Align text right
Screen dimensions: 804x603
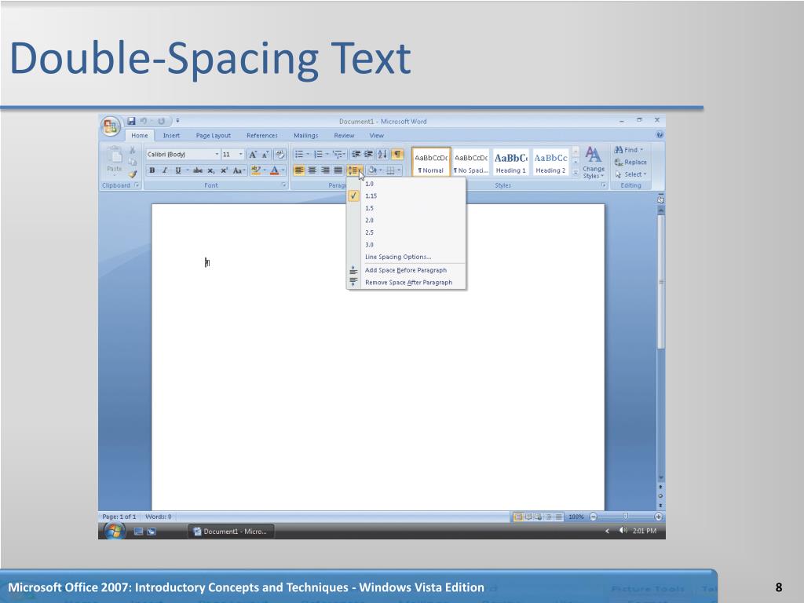325,170
